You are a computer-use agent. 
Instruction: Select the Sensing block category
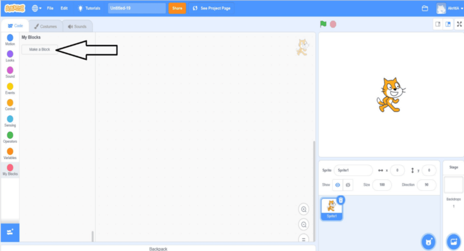tap(10, 121)
